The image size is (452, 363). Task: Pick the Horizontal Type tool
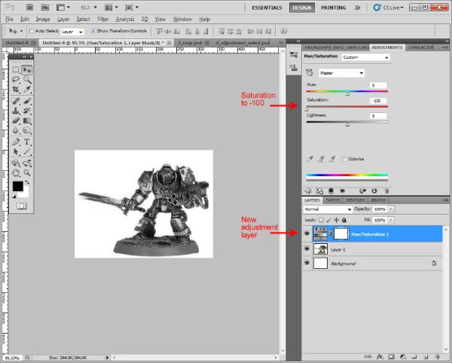(27, 142)
